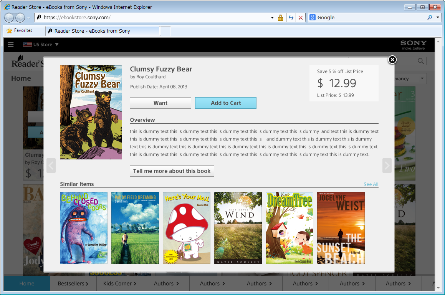This screenshot has width=445, height=295.
Task: Click the store search magnifier icon
Action: pyautogui.click(x=421, y=61)
